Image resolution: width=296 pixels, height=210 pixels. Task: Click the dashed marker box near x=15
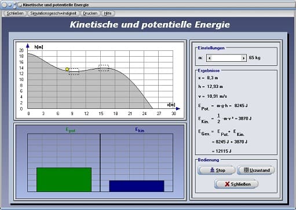[104, 68]
